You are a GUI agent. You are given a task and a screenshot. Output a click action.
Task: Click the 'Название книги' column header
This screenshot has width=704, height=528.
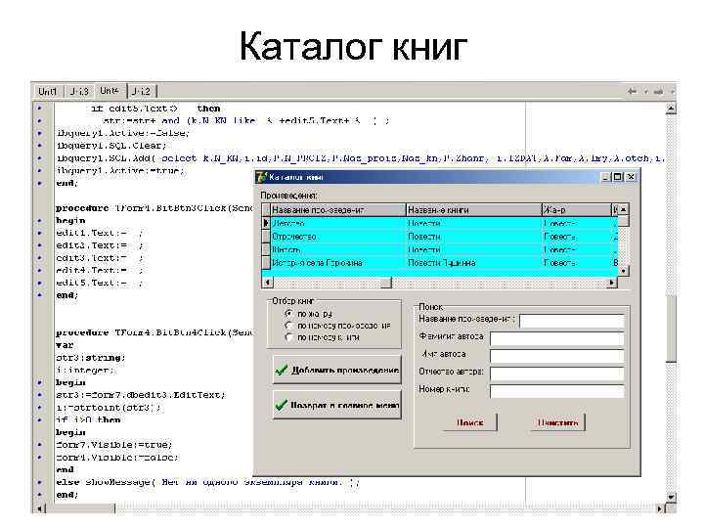click(x=474, y=209)
